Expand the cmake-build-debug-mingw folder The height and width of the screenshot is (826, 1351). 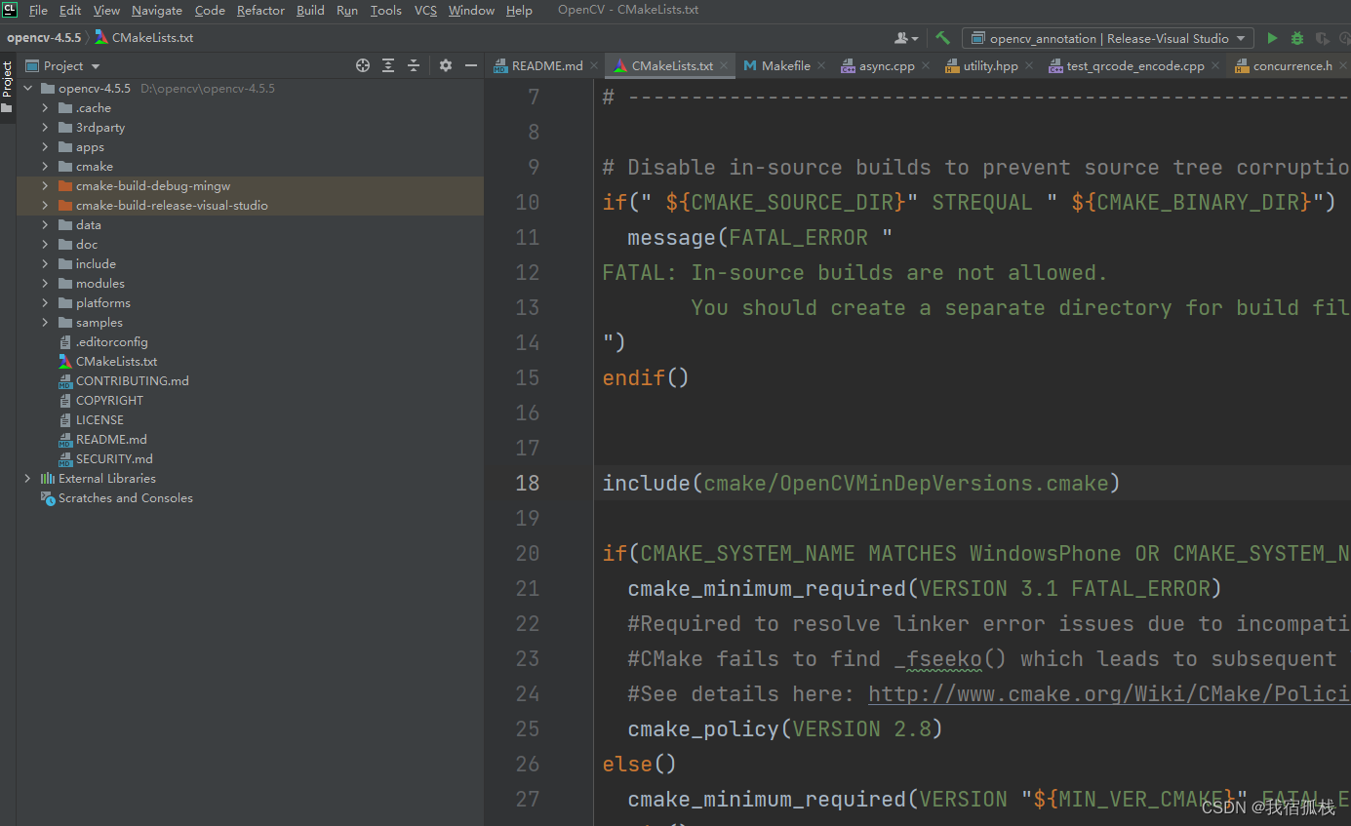pyautogui.click(x=45, y=186)
